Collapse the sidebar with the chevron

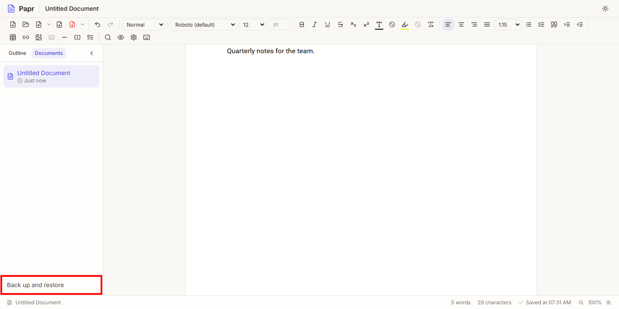92,53
